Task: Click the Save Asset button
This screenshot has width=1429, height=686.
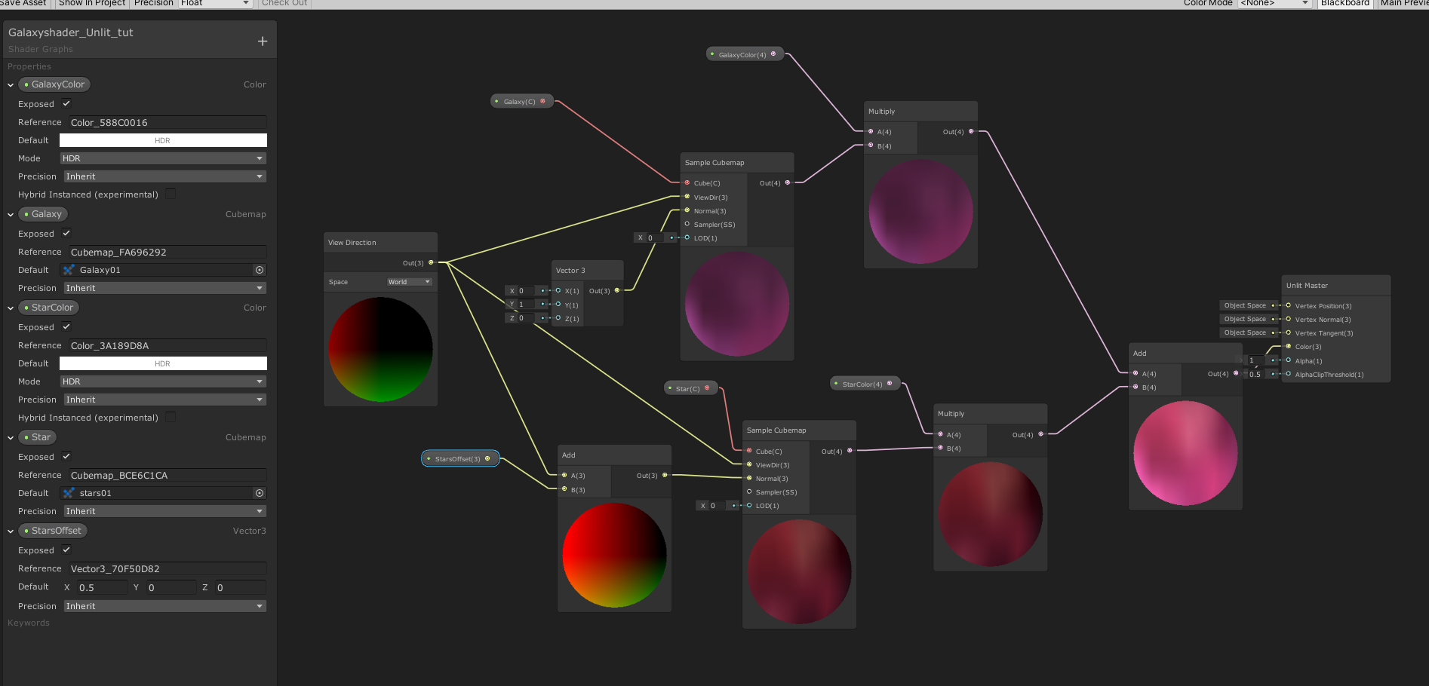Action: [x=23, y=3]
